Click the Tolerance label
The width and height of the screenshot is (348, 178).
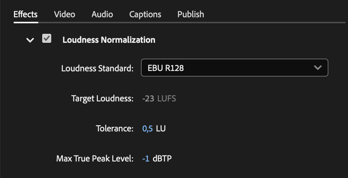click(114, 129)
